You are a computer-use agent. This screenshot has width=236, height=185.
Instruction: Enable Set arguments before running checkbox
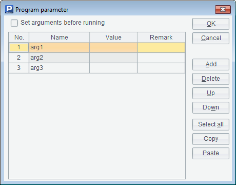point(14,23)
